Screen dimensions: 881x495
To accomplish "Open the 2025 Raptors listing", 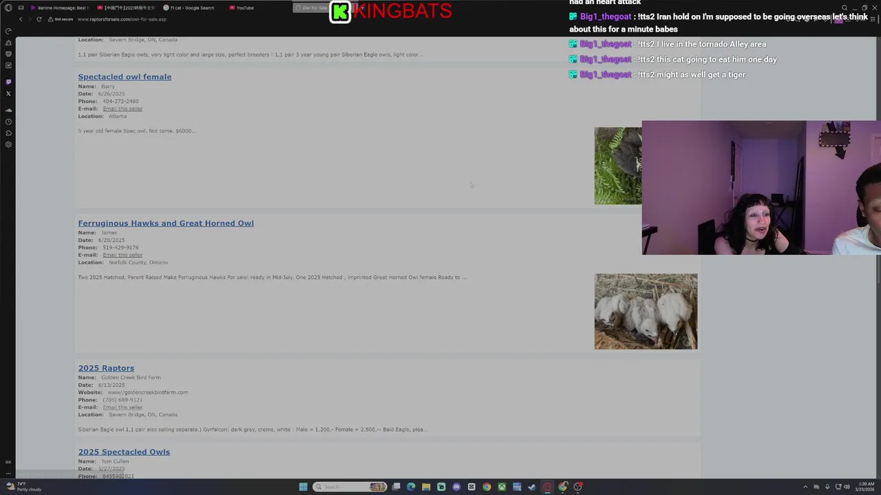I will click(x=106, y=368).
